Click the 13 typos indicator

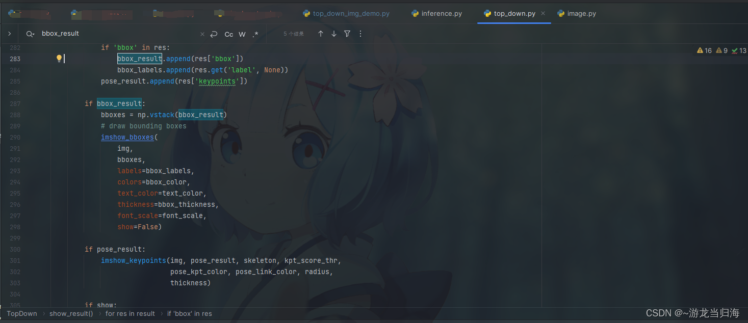(x=739, y=50)
